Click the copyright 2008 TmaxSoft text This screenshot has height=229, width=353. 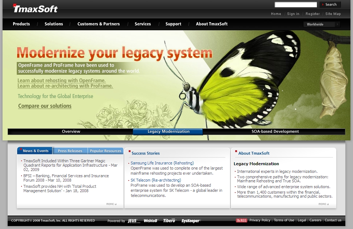click(x=53, y=221)
